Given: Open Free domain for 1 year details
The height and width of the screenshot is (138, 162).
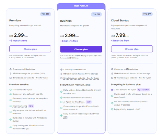Looking at the screenshot, I should pyautogui.click(x=22, y=90).
